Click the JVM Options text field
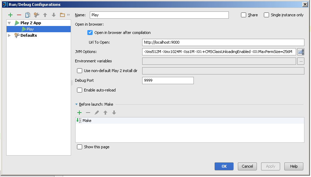The width and height of the screenshot is (311, 177). 219,52
